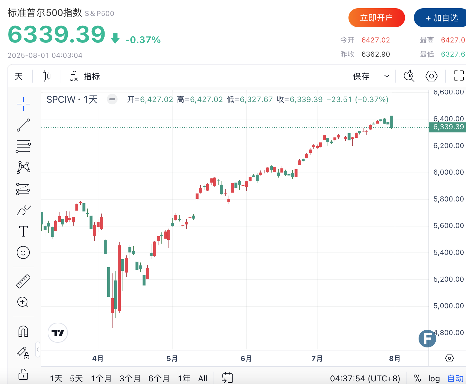Select the 1年 time range

click(184, 378)
